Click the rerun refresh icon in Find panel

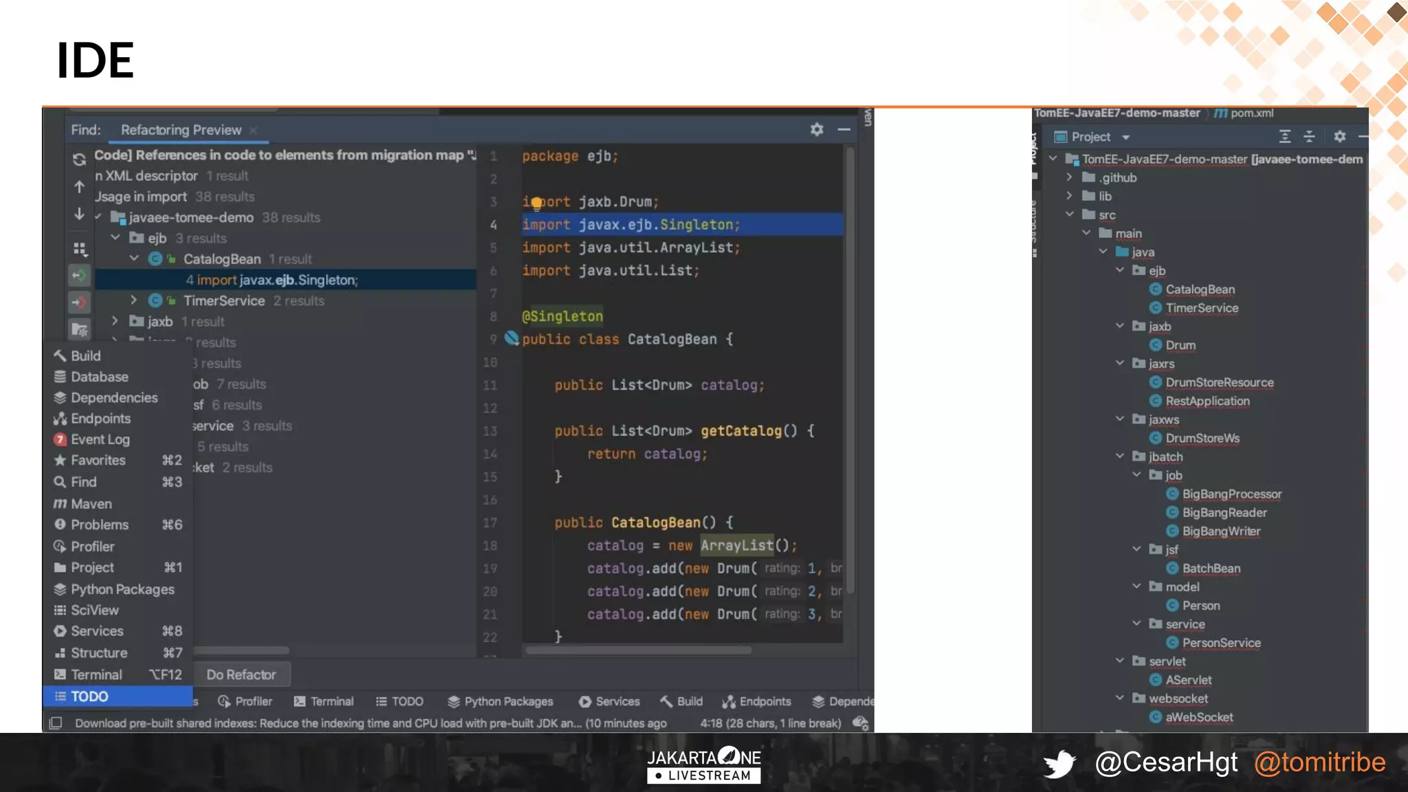[x=79, y=159]
